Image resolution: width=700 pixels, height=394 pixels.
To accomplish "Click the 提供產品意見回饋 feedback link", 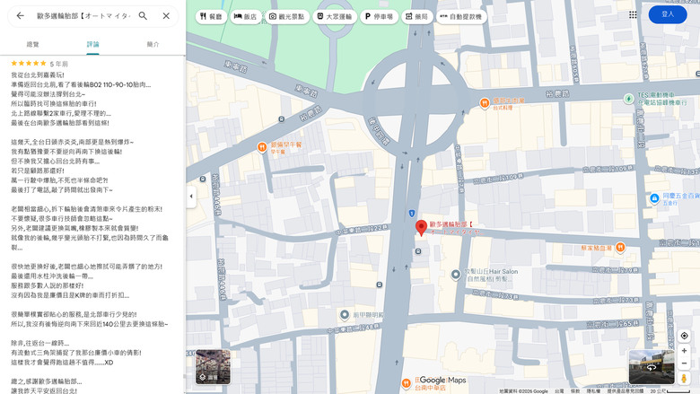I will [625, 391].
